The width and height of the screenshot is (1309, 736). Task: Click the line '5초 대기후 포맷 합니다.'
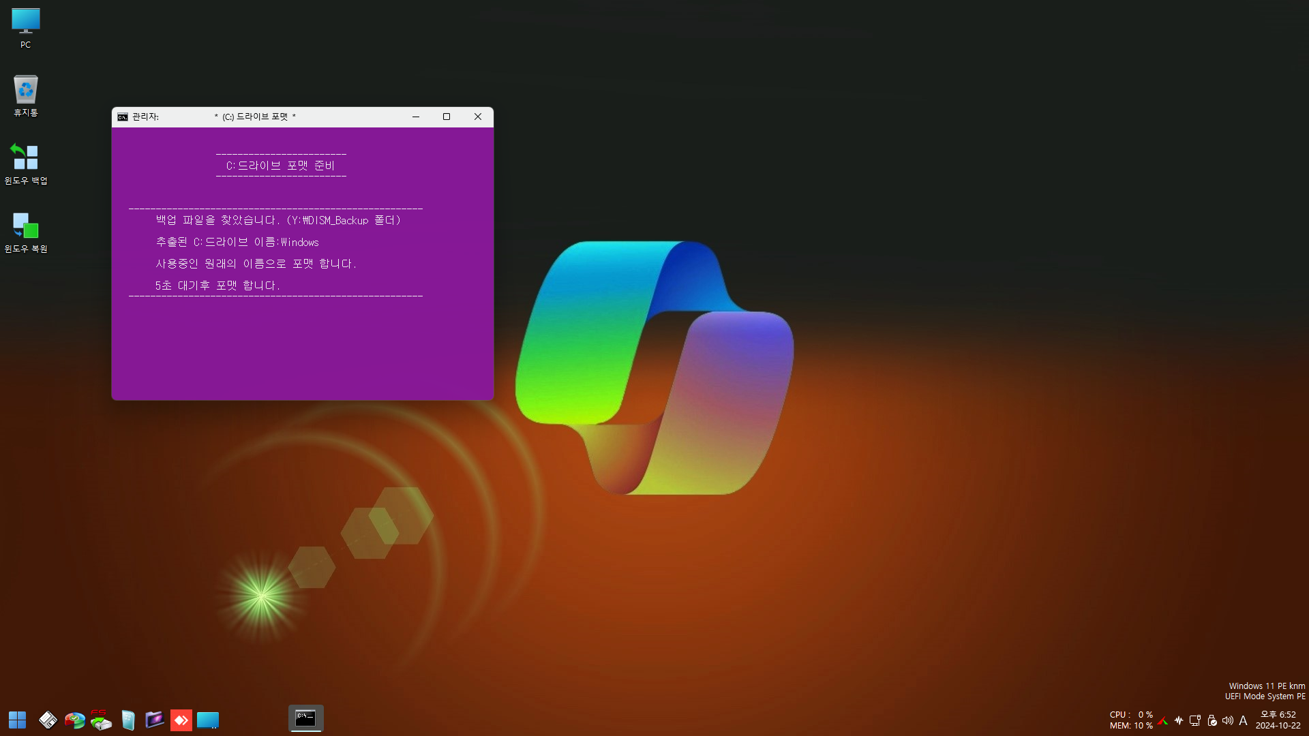217,286
